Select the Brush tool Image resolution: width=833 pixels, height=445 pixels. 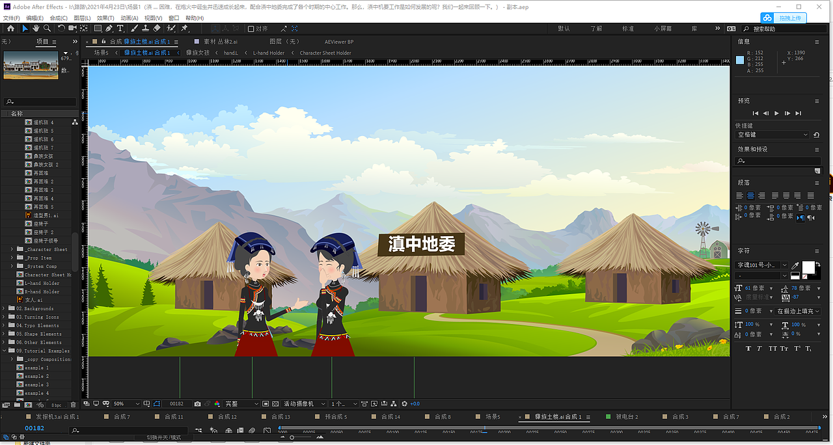click(x=135, y=29)
